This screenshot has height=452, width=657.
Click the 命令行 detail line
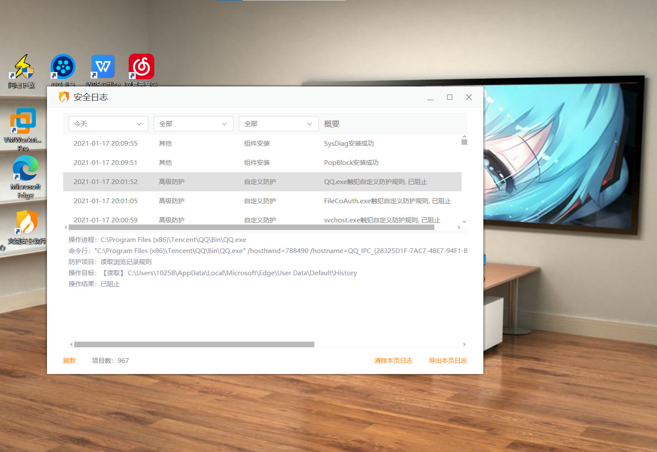(x=268, y=251)
